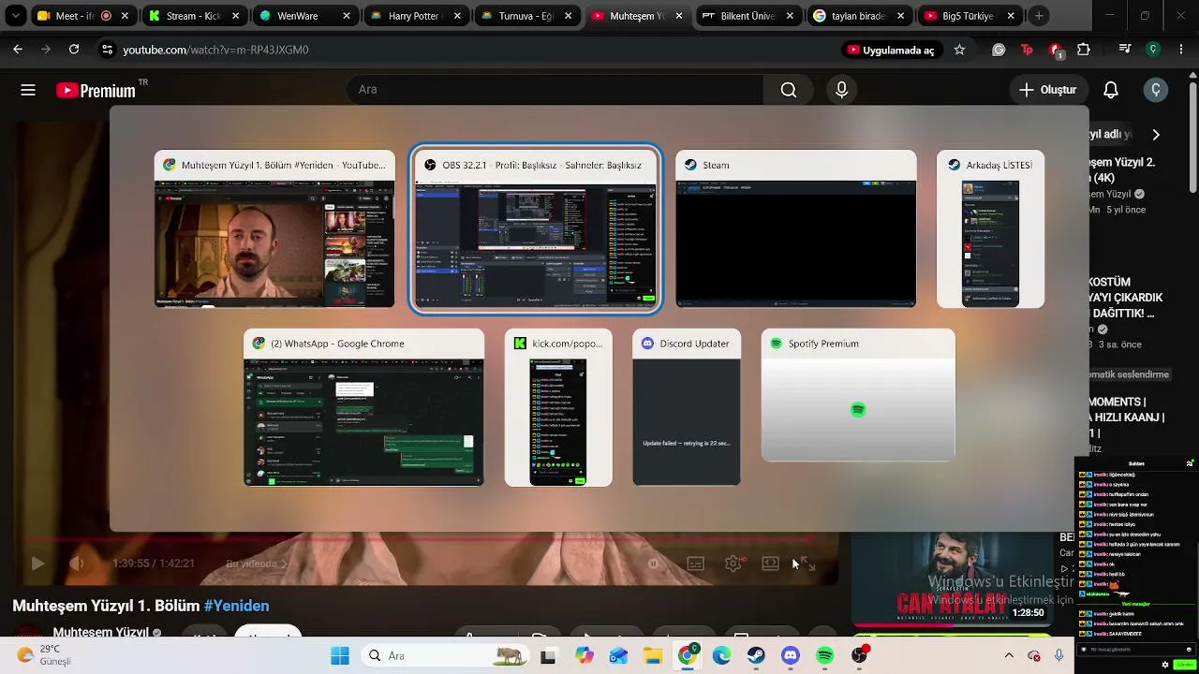Switch to the Harry Potter tab
This screenshot has width=1199, height=674.
coord(416,16)
